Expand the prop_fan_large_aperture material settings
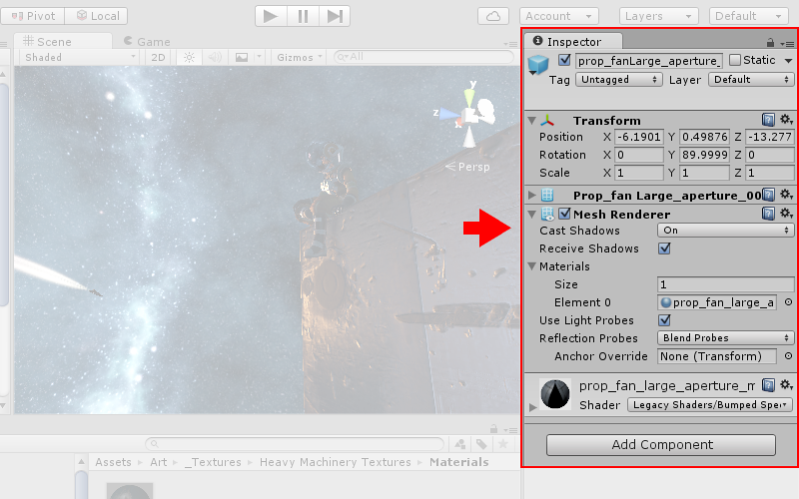Image resolution: width=799 pixels, height=499 pixels. click(x=532, y=407)
